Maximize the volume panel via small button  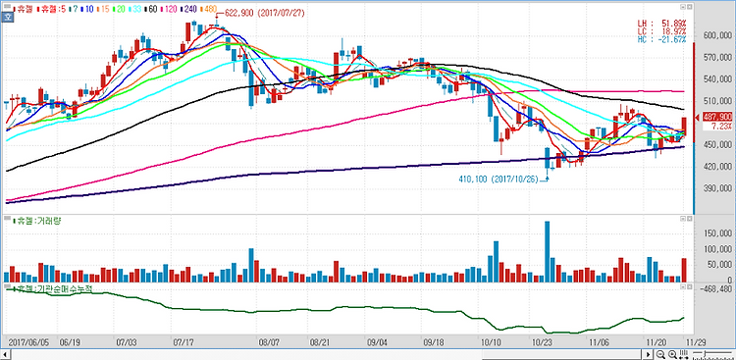[x=690, y=219]
